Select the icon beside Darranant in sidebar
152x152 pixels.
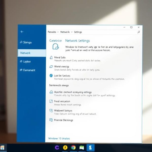[x=21, y=70]
